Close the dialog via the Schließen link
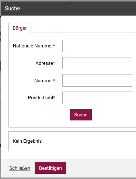This screenshot has width=136, height=179. 20,168
